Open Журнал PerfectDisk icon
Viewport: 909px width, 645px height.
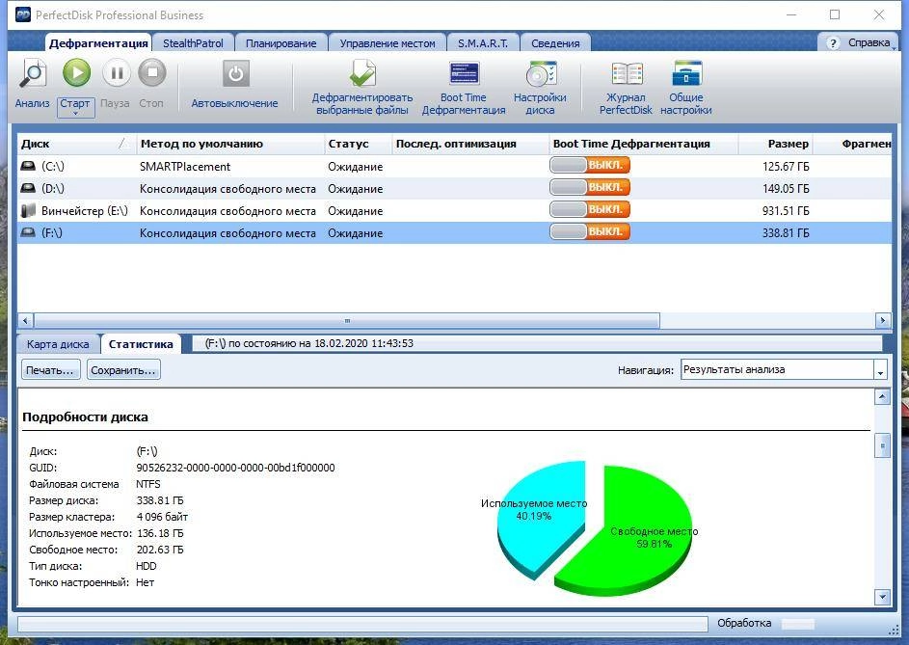[627, 74]
